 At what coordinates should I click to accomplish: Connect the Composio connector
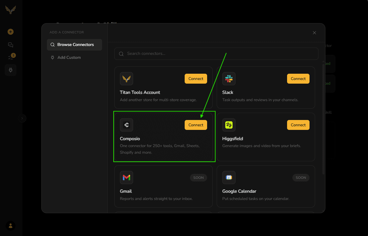coord(196,125)
